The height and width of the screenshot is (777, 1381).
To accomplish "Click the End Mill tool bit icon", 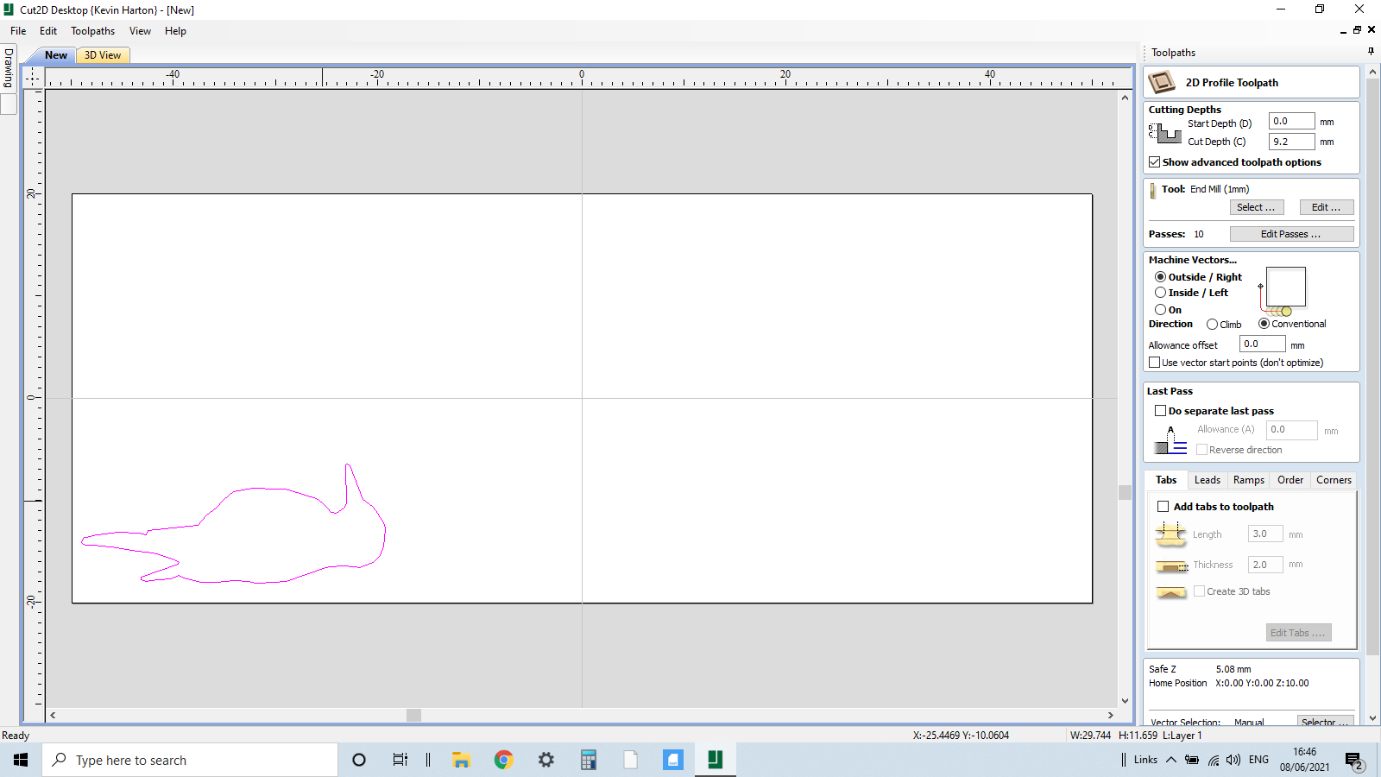I will click(1154, 189).
